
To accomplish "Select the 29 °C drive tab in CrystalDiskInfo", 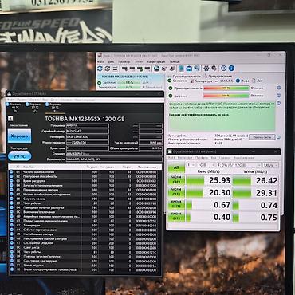I will pos(54,107).
